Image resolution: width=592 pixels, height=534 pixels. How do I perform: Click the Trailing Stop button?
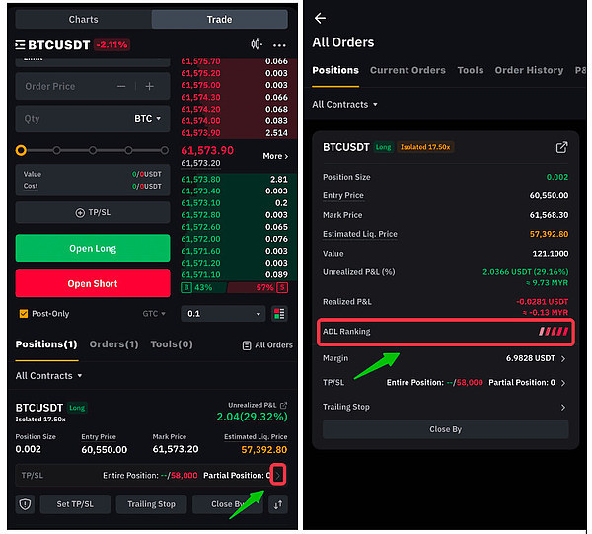[151, 504]
